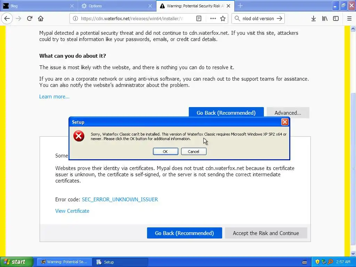The height and width of the screenshot is (267, 356).
Task: Restore down the browser window
Action: [343, 6]
